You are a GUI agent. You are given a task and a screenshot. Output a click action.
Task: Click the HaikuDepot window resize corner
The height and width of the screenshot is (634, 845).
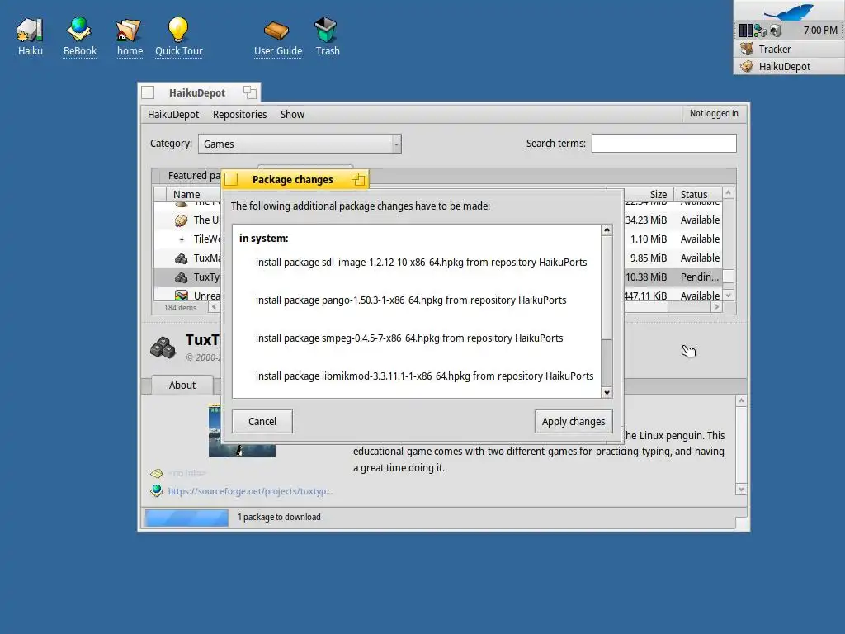[742, 524]
